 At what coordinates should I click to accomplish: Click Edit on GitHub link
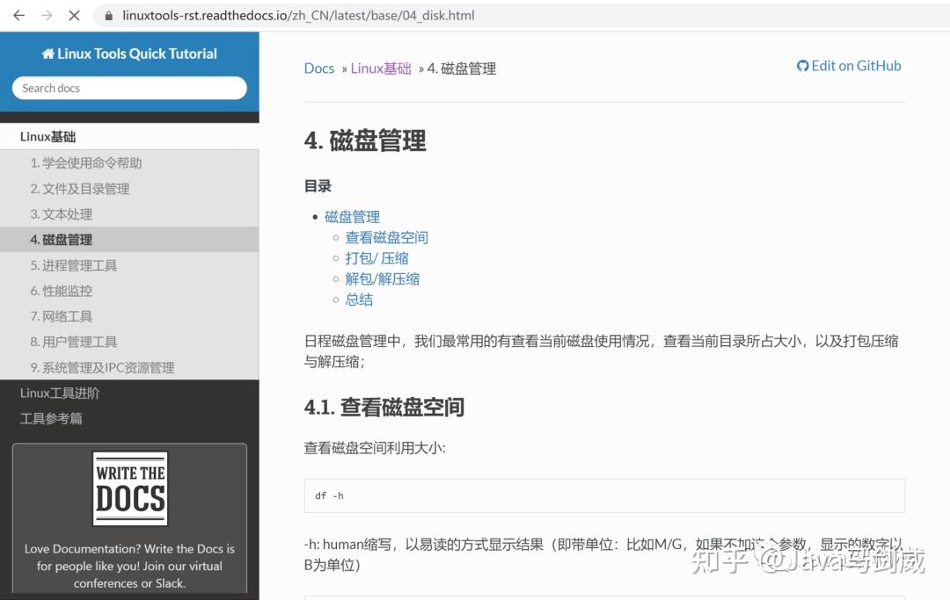click(849, 66)
